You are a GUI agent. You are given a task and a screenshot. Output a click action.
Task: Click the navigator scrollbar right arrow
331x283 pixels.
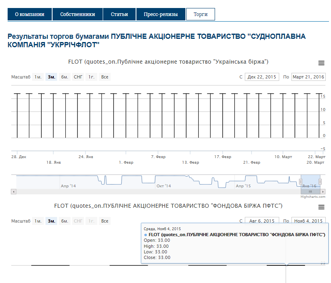[x=323, y=192]
